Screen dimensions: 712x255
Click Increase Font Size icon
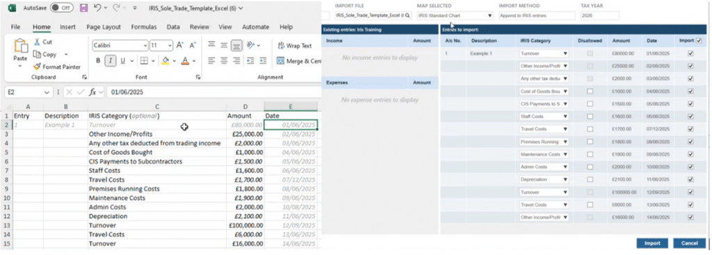point(180,45)
